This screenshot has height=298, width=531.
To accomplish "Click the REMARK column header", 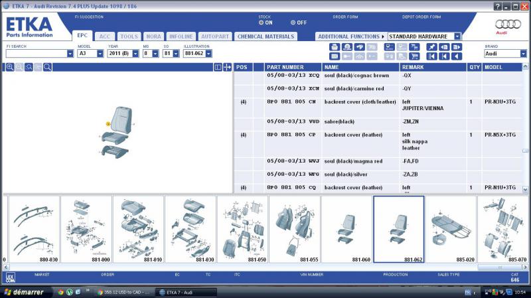I will 433,67.
